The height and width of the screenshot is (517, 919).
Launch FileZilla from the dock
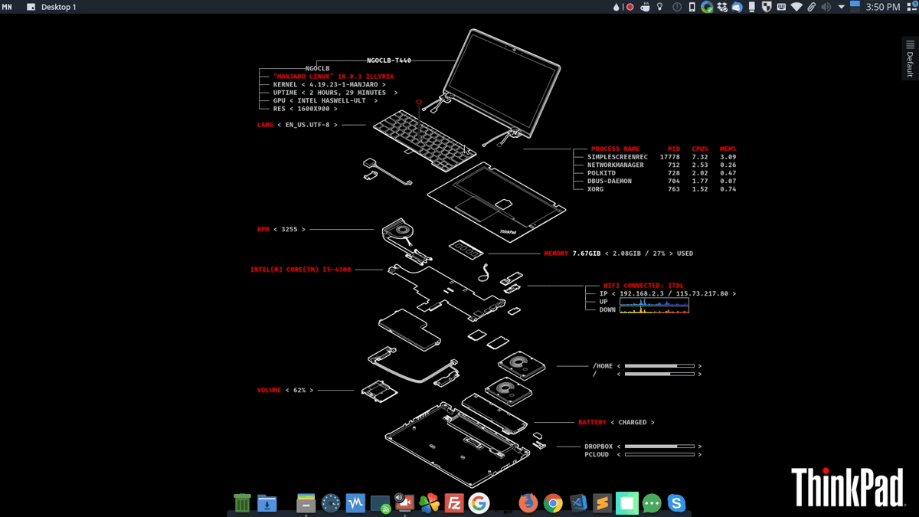pos(454,502)
